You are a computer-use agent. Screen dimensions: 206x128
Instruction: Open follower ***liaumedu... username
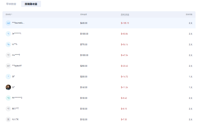(18, 23)
